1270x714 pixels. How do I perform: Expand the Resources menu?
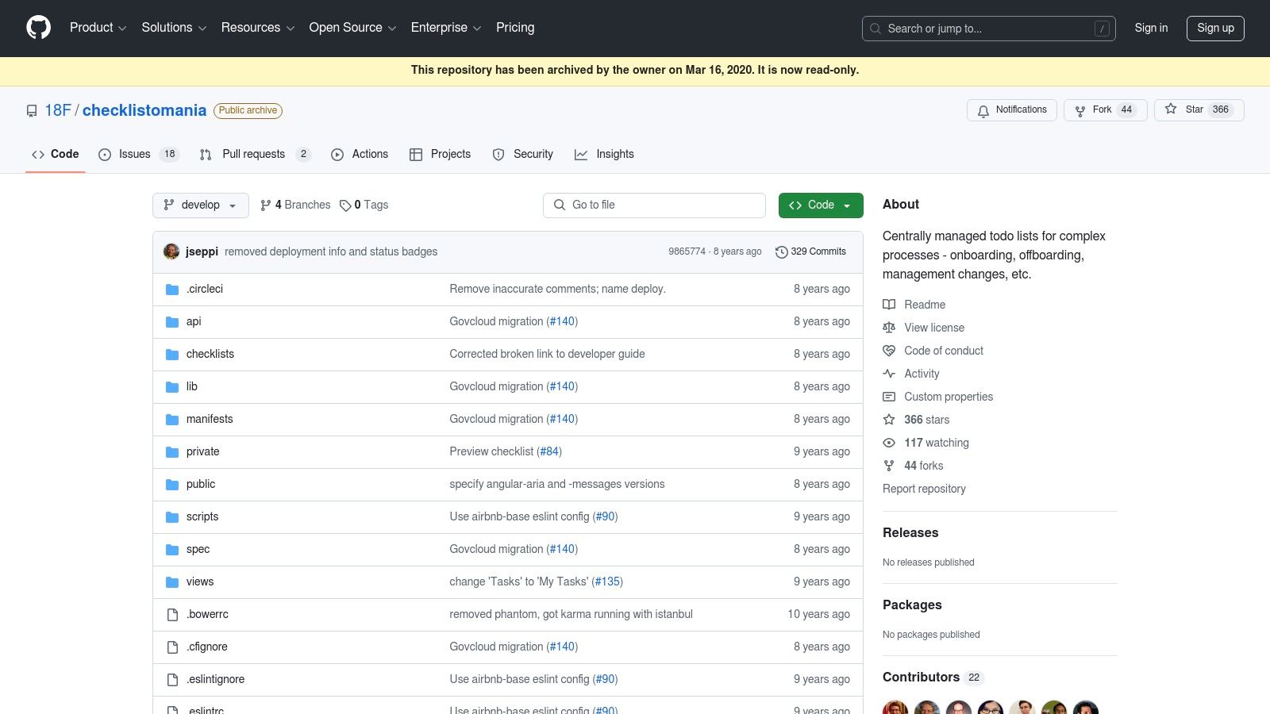coord(258,28)
